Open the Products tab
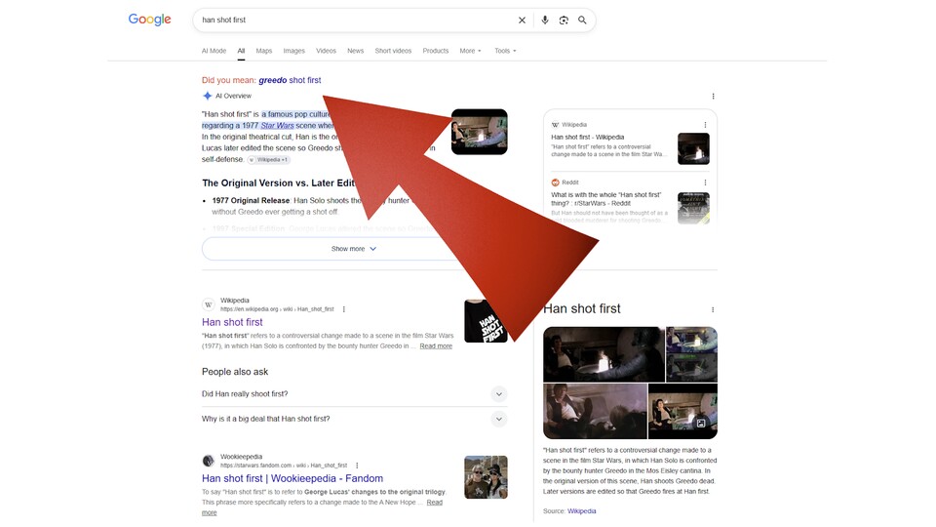 pyautogui.click(x=435, y=51)
